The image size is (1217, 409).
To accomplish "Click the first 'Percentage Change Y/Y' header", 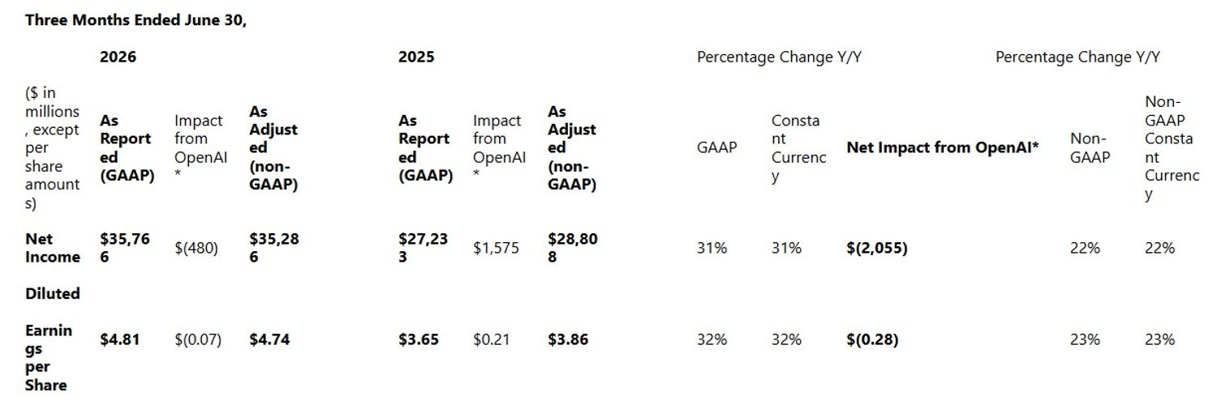I will (x=779, y=58).
